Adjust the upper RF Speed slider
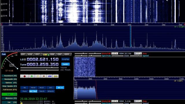This screenshot has width=185, height=104. coord(136,56)
